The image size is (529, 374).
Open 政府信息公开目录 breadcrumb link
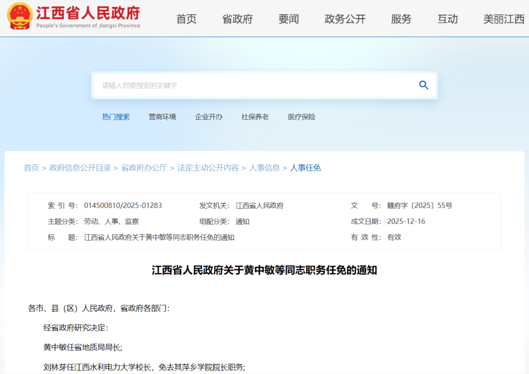80,168
